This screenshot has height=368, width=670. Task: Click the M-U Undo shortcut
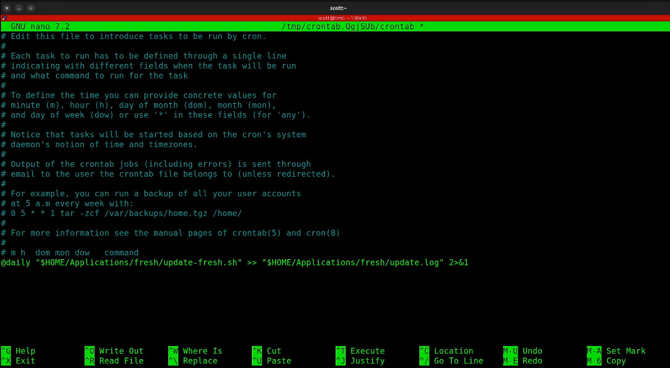(x=523, y=351)
